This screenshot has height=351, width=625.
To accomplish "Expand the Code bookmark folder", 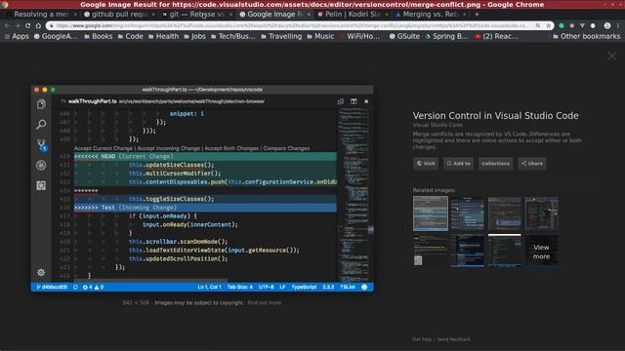I will tap(130, 36).
